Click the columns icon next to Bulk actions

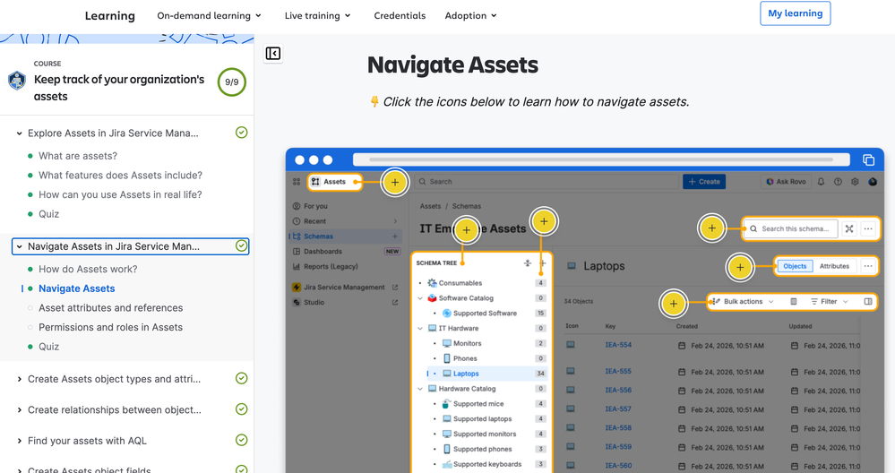(x=793, y=301)
